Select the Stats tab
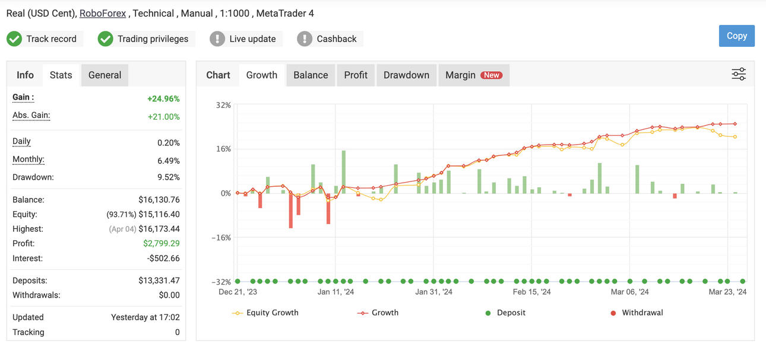The width and height of the screenshot is (766, 351). click(61, 75)
